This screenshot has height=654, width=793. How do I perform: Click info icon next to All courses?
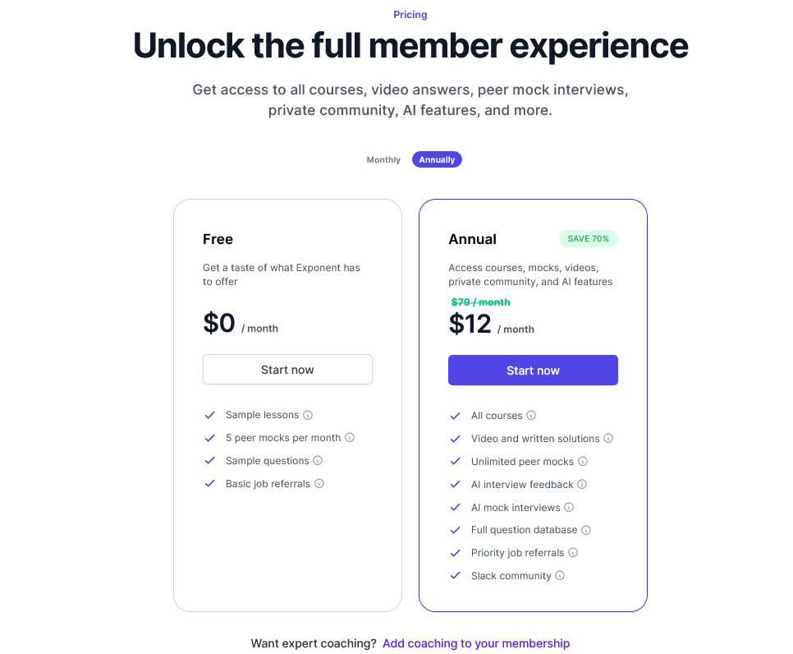pyautogui.click(x=531, y=416)
